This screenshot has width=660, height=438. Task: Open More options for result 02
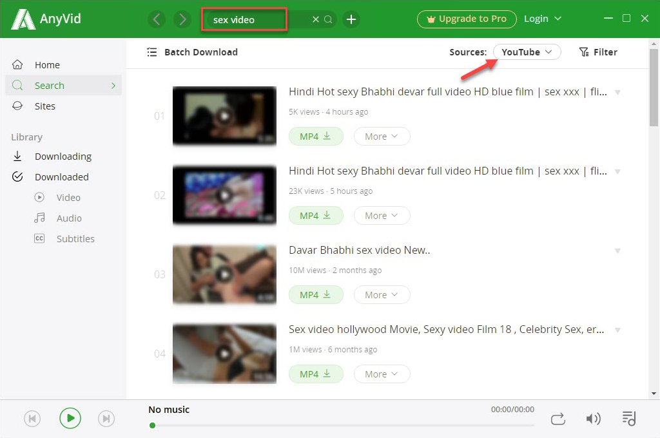[382, 215]
